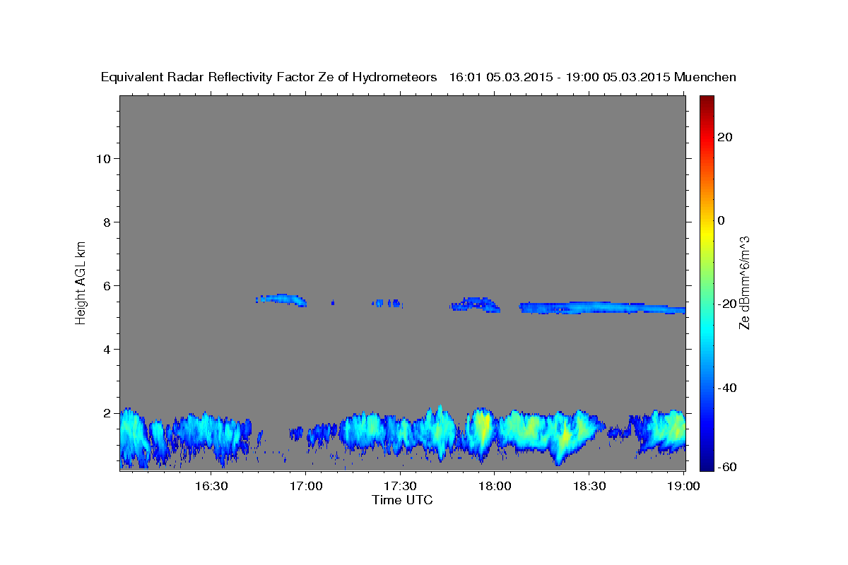Click the colorbar value '20'
Screen dimensions: 848x565
724,137
